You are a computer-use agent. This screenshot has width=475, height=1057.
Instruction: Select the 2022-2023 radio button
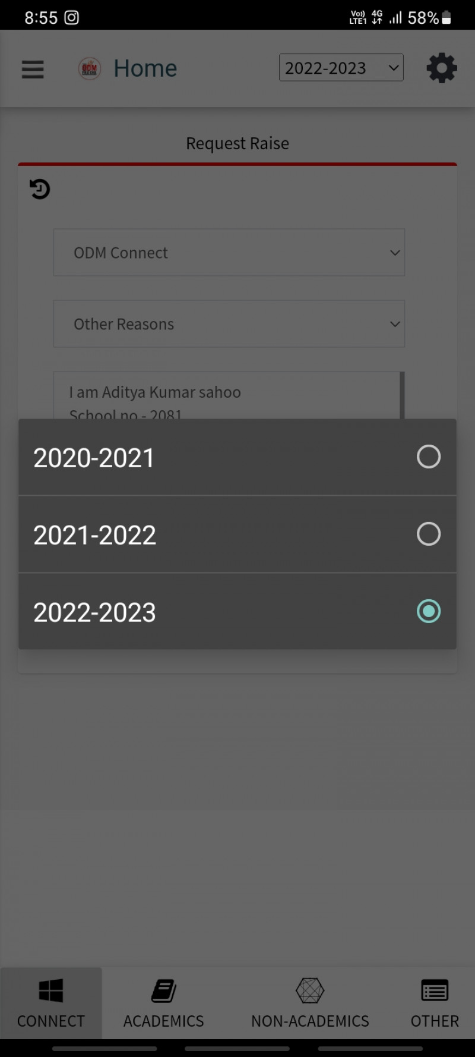(429, 611)
